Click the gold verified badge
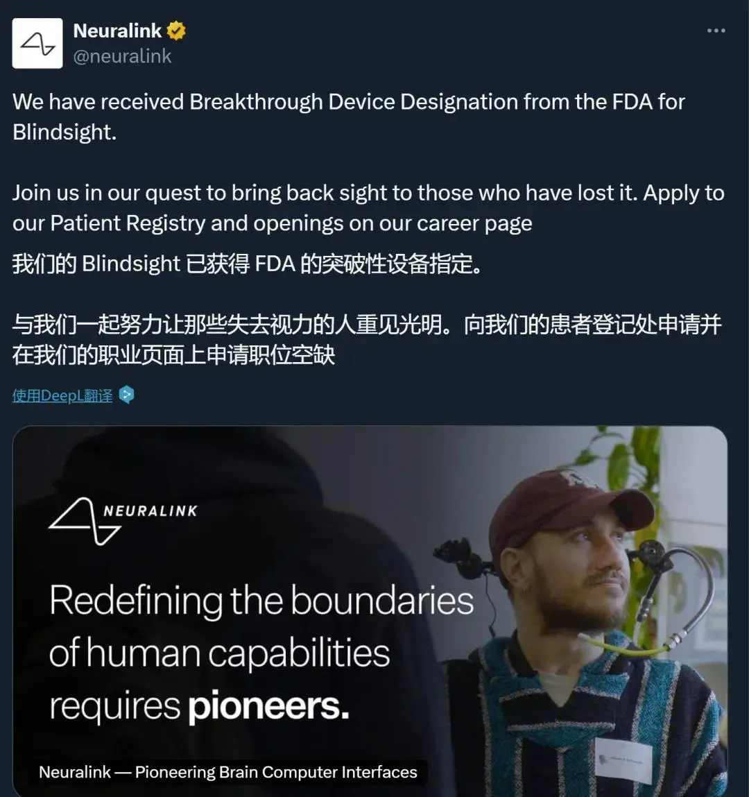The height and width of the screenshot is (797, 749). (x=176, y=31)
